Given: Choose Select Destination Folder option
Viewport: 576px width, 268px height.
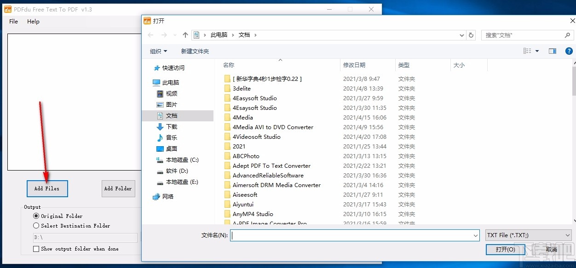Looking at the screenshot, I should coord(36,226).
